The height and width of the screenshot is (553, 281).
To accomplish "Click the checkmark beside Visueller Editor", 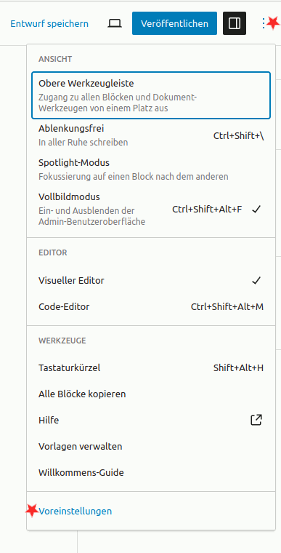I will pos(256,280).
